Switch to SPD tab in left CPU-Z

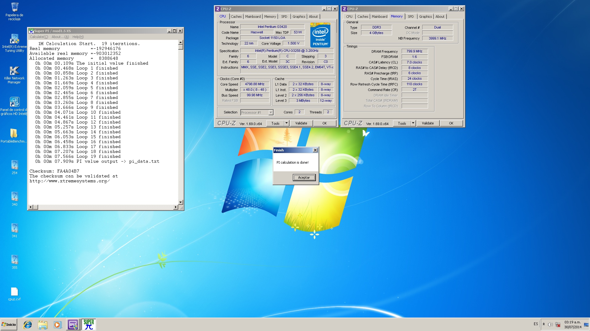tap(284, 17)
